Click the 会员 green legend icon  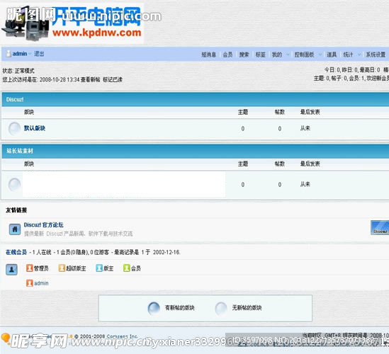click(127, 268)
